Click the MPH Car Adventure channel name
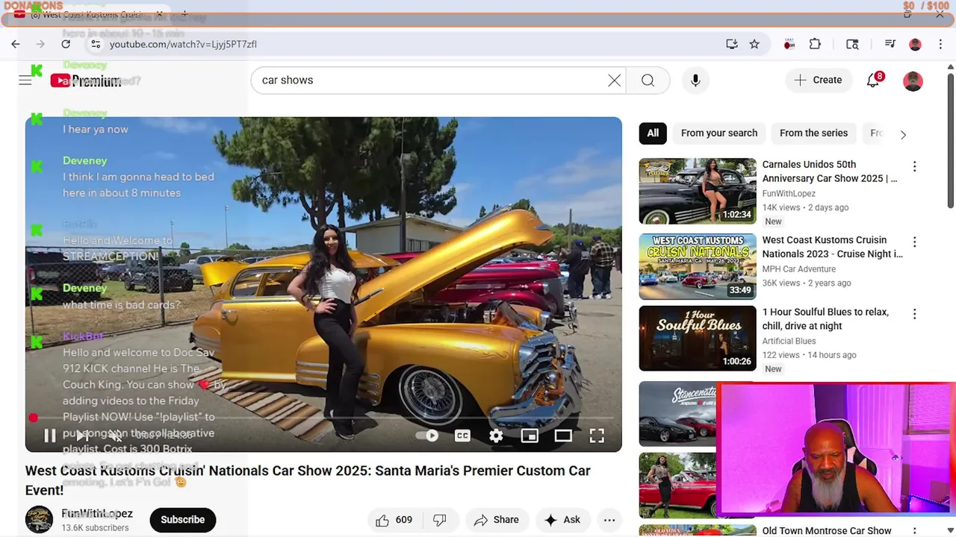Screen dimensions: 956x537 click(798, 268)
